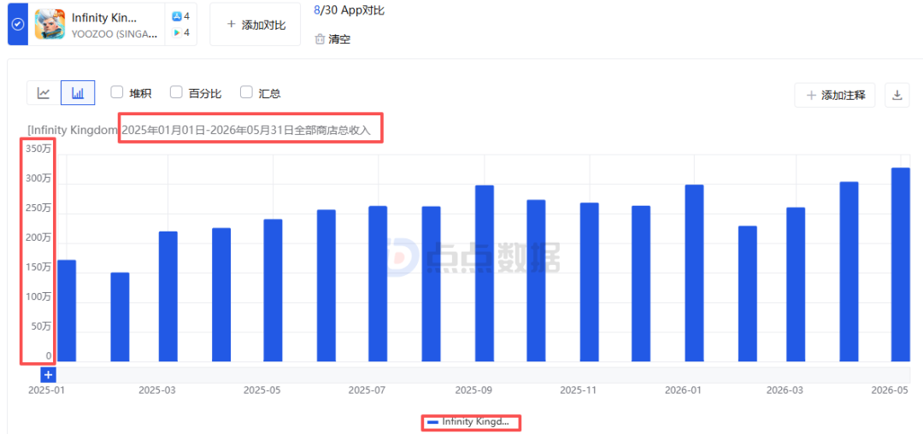Click the 2025-03 revenue bar
This screenshot has height=434, width=923.
[168, 296]
